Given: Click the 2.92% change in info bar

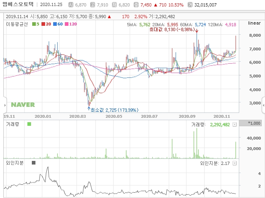Looking at the screenshot, I should point(141,17).
